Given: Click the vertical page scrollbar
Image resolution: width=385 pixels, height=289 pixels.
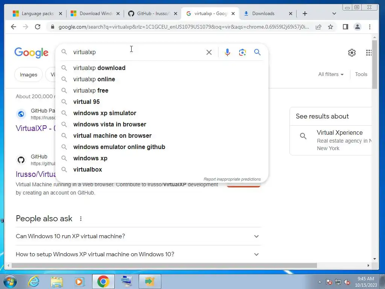Looking at the screenshot, I should (x=374, y=65).
